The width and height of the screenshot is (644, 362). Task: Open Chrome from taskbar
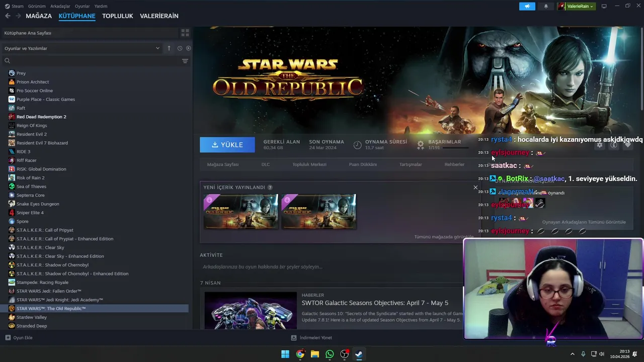point(300,354)
